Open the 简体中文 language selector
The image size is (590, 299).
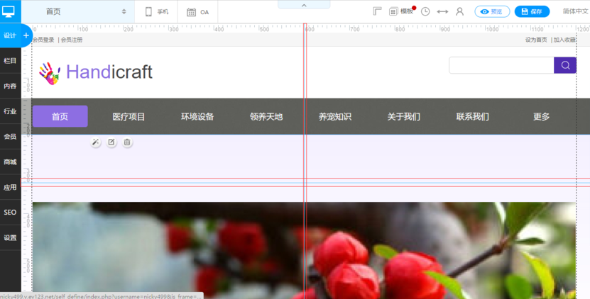[x=575, y=11]
